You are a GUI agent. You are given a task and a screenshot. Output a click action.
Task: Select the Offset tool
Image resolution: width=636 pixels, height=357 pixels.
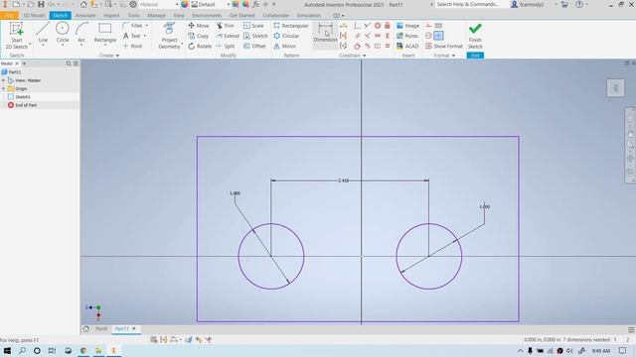click(254, 47)
